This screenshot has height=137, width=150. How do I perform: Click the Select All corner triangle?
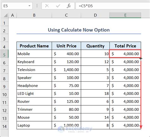pyautogui.click(x=6, y=15)
